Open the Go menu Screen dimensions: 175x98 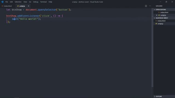[x=30, y=2]
